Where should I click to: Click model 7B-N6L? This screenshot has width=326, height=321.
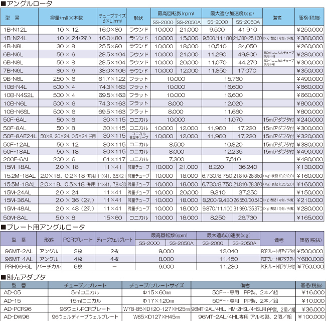point(14,71)
